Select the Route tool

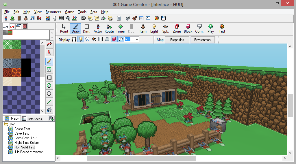coord(109,29)
